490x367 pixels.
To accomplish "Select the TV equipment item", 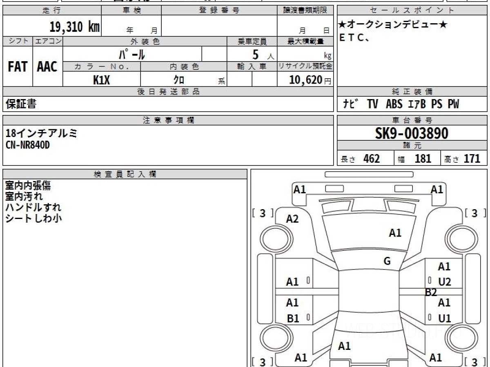I will [372, 104].
